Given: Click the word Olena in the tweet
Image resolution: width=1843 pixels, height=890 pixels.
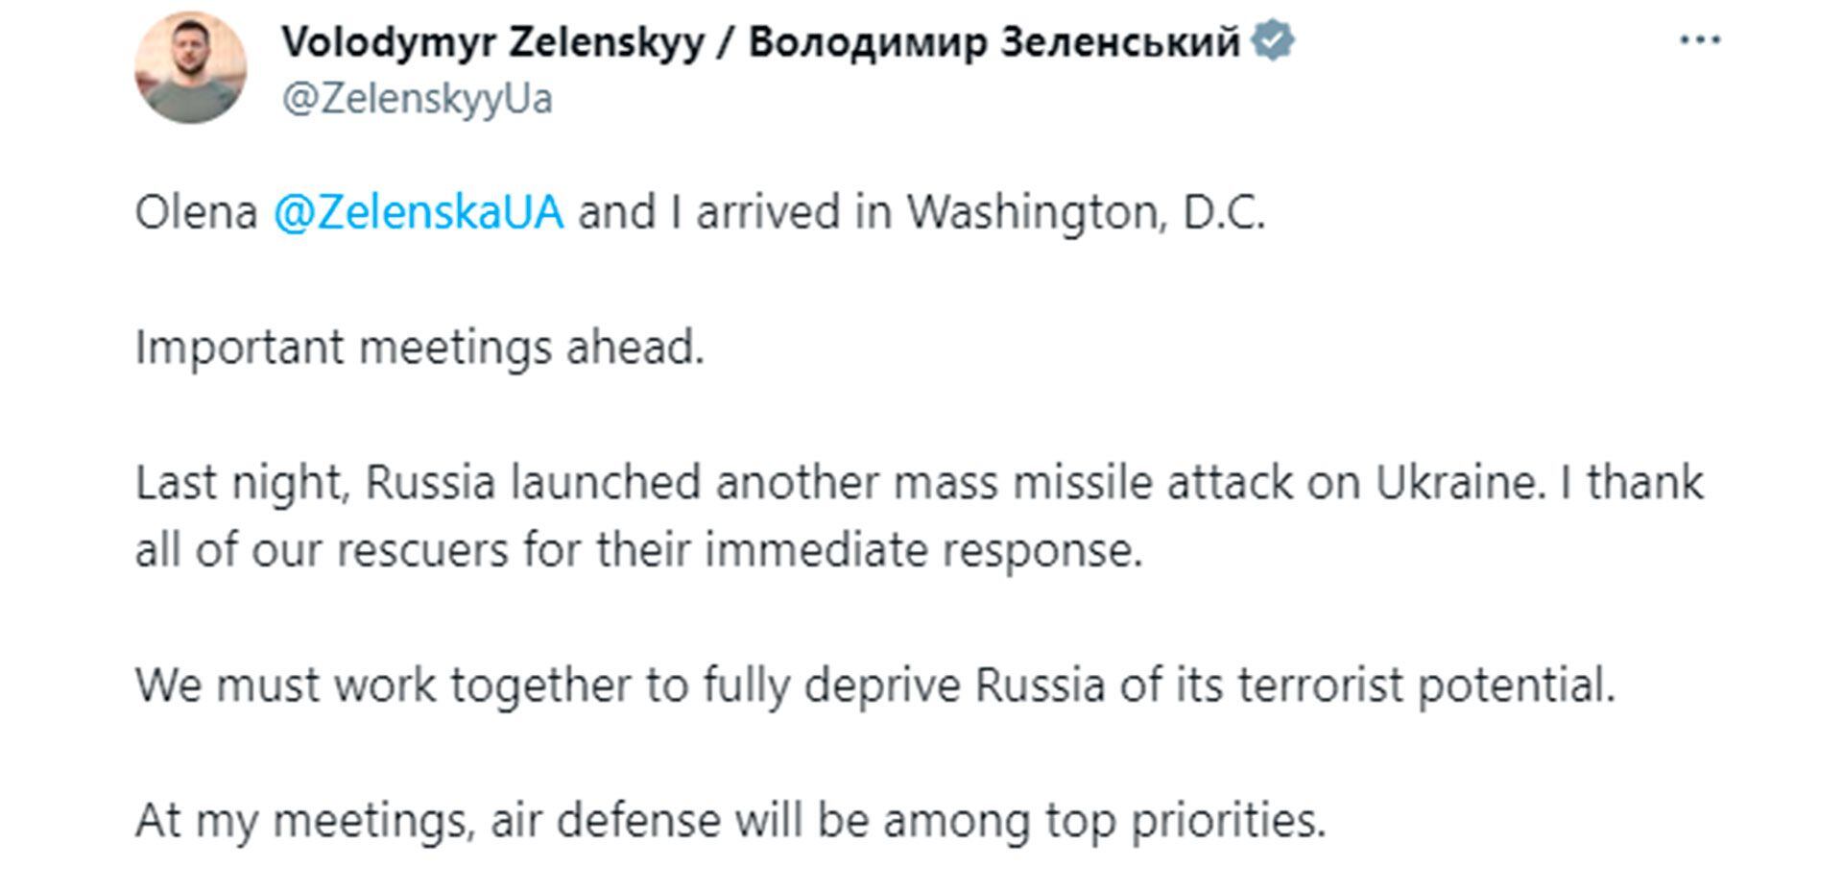Looking at the screenshot, I should point(196,212).
